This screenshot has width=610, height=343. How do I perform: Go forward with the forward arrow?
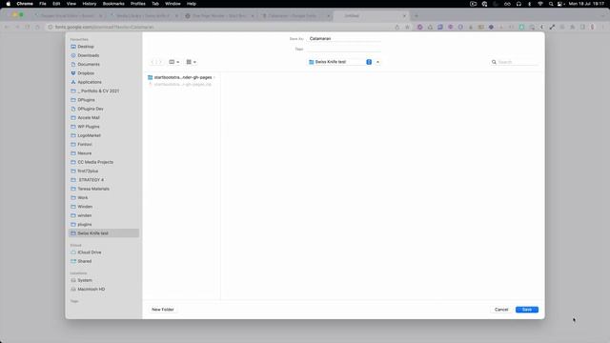pos(159,62)
